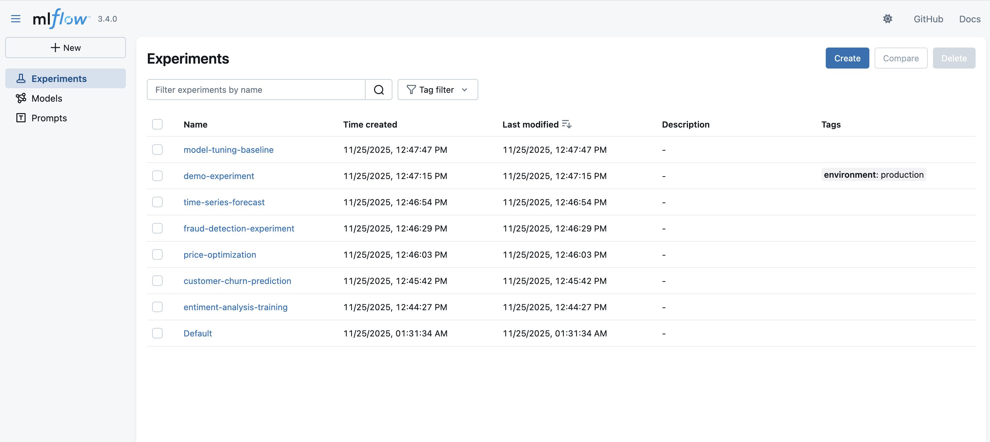The height and width of the screenshot is (442, 990).
Task: Open the model-tuning-baseline experiment
Action: (229, 150)
